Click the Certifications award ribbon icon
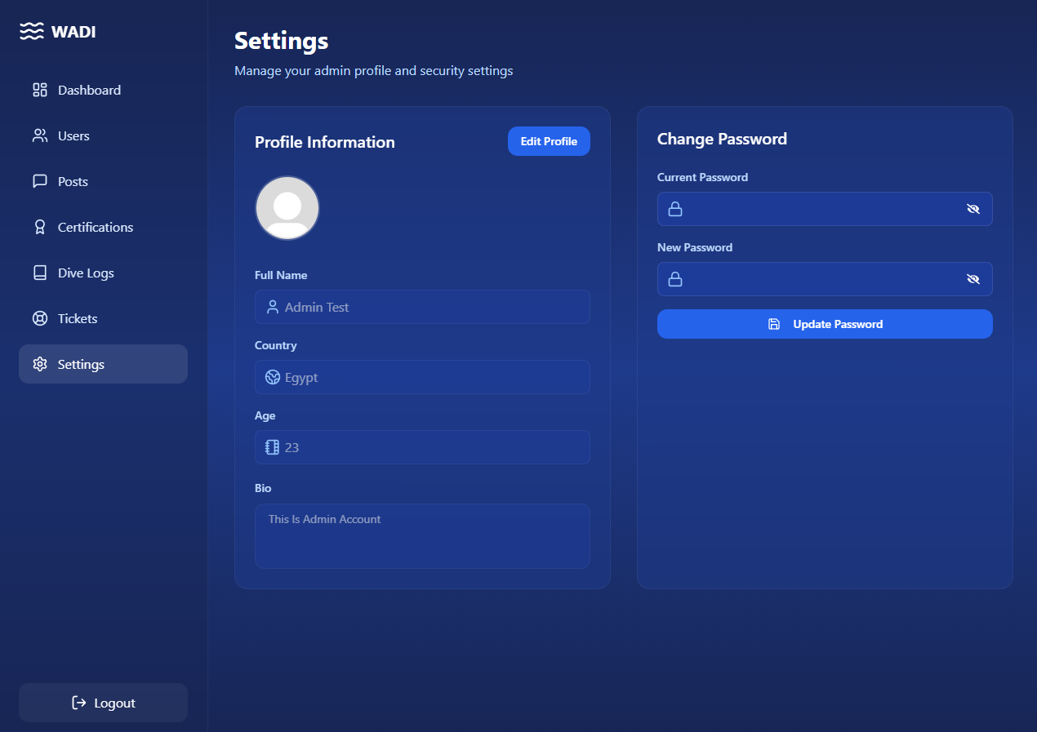1037x732 pixels. [39, 227]
